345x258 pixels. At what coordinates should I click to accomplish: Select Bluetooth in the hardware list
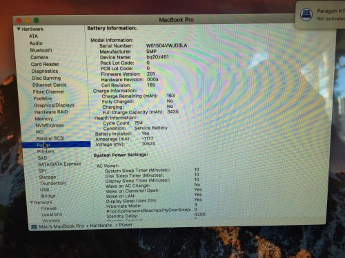tap(41, 50)
